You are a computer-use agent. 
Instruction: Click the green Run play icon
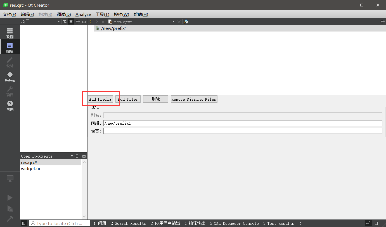(10, 198)
